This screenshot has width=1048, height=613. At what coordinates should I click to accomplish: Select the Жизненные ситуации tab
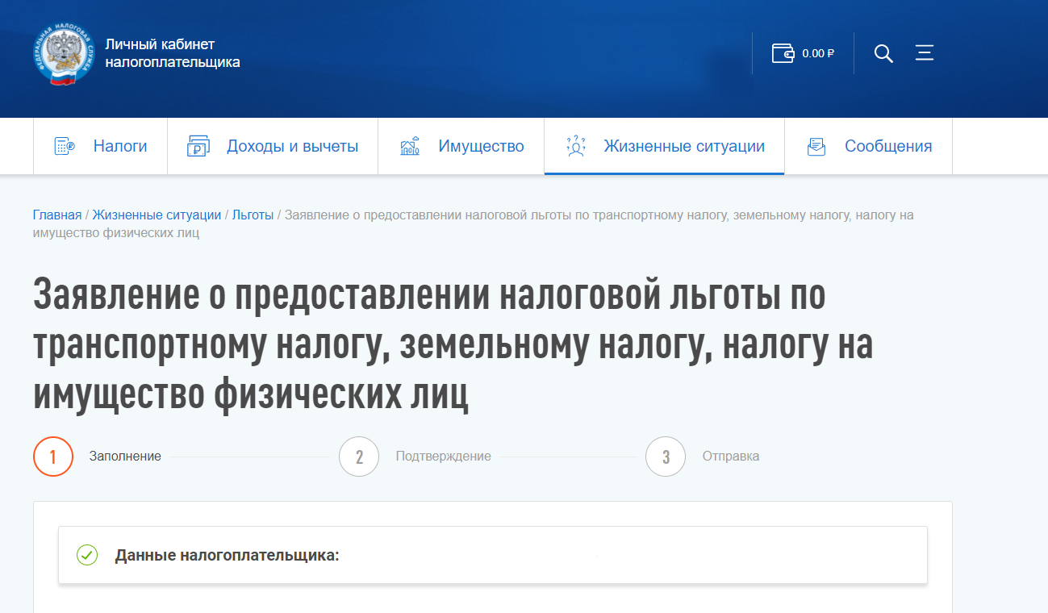pyautogui.click(x=665, y=146)
